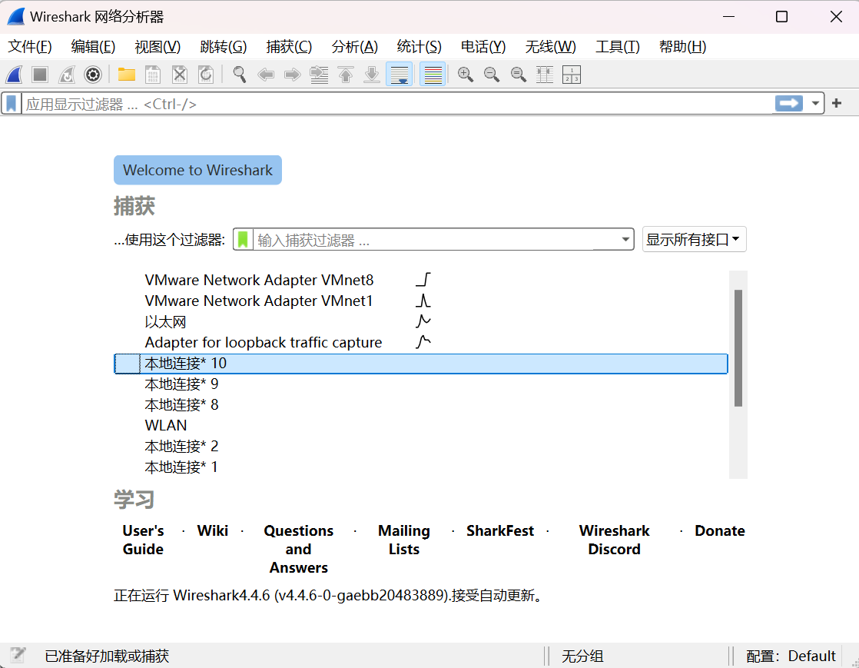Open the 文件(F) menu
Screen dimensions: 859x668
(x=30, y=47)
